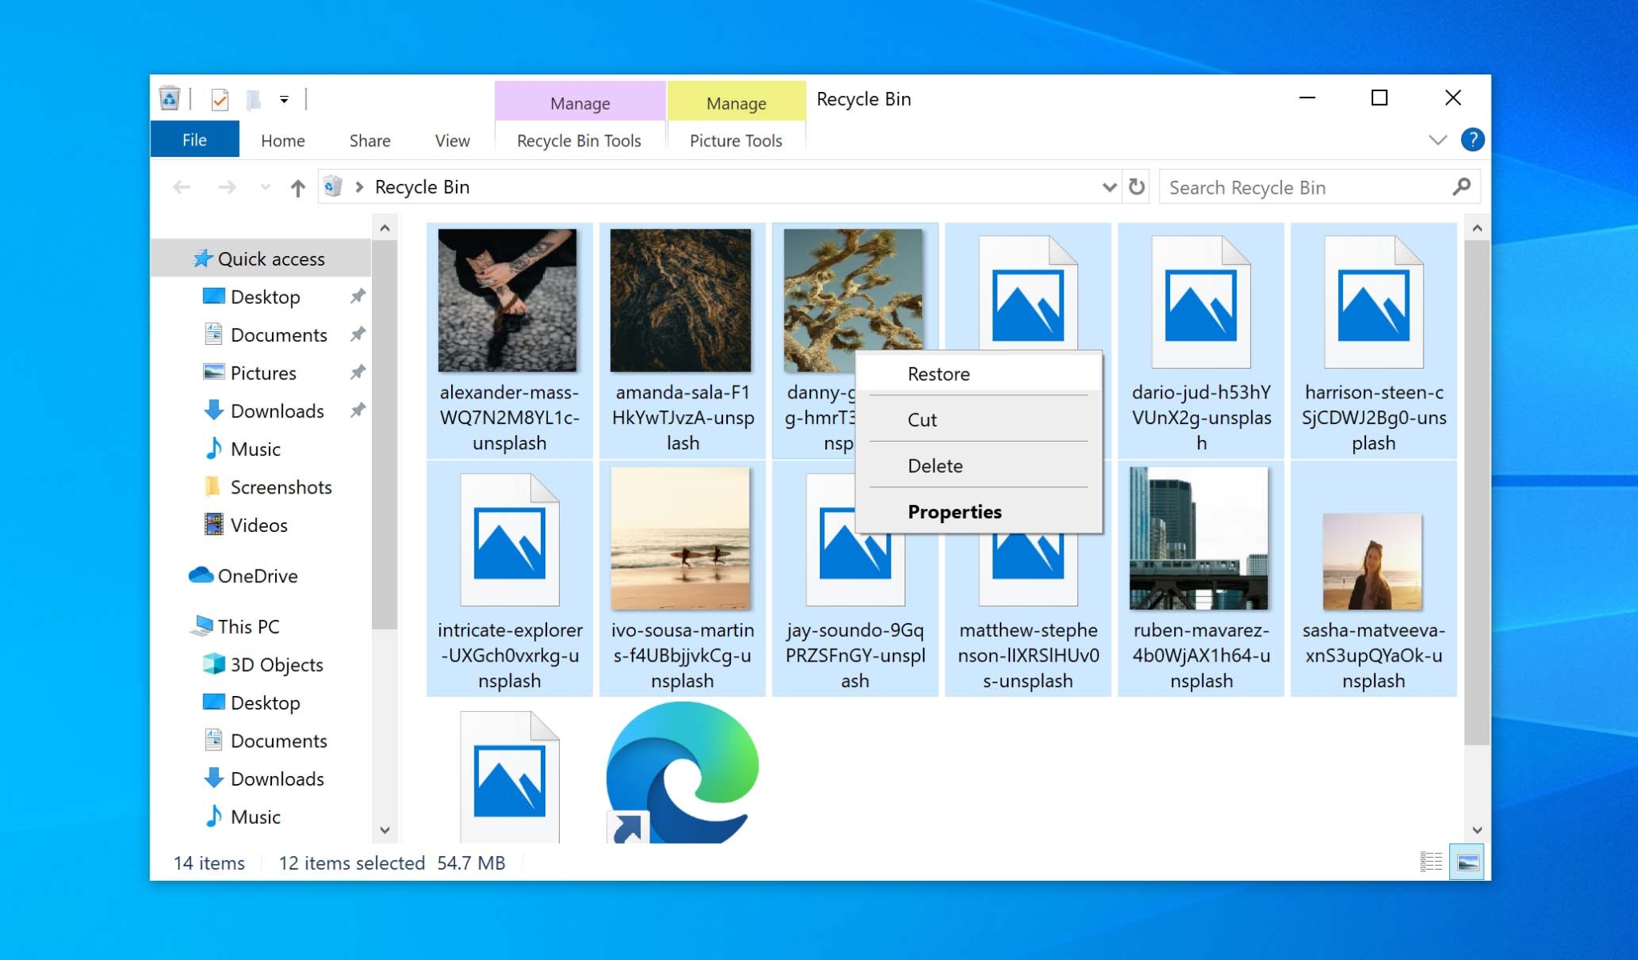
Task: Unpin Desktop from Quick access
Action: point(358,296)
